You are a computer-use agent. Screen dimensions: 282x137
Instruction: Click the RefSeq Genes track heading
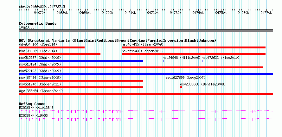click(32, 104)
